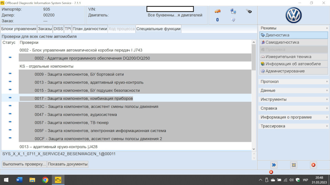Click the Wi-Fi network tray icon
Viewport: 330px width, 185px height.
coord(285,180)
